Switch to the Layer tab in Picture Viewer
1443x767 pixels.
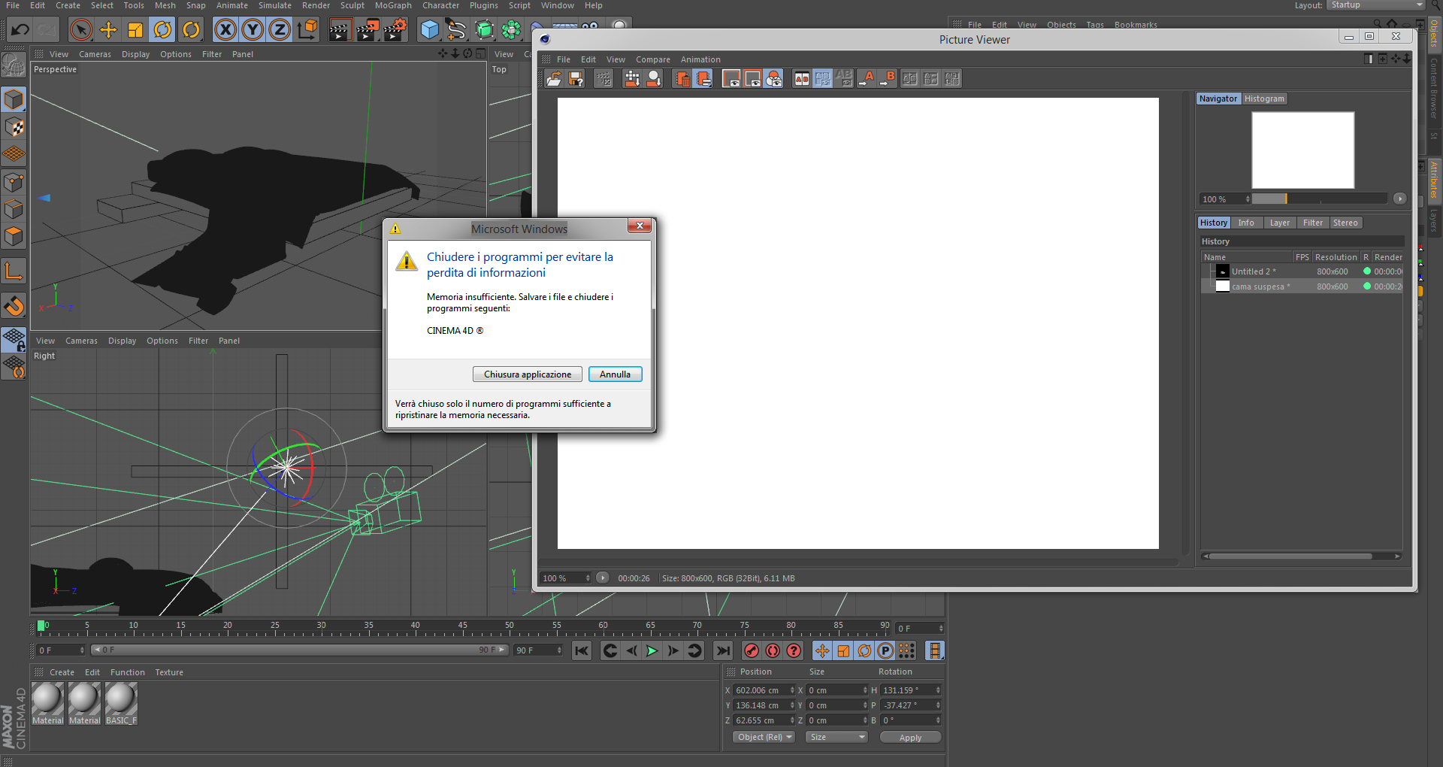(x=1279, y=223)
